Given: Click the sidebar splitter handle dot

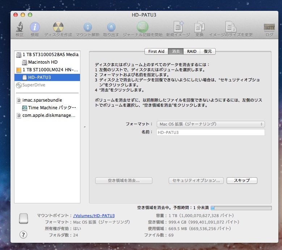Looking at the screenshot, I should coord(85,127).
